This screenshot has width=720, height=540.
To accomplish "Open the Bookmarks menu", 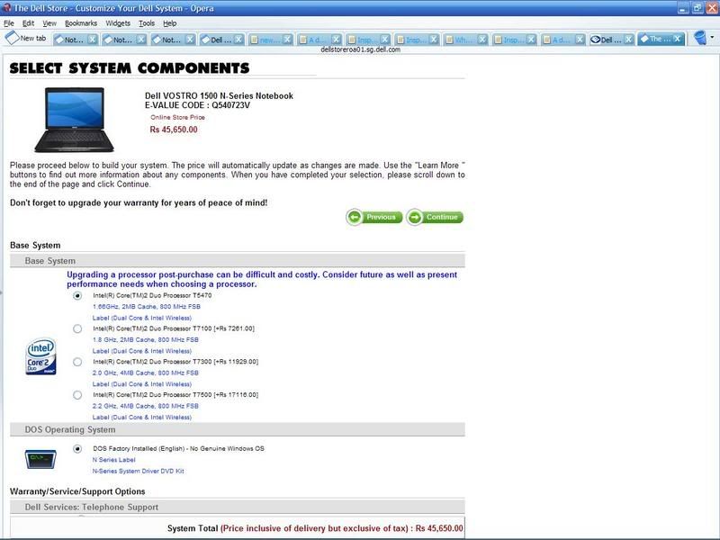I will pyautogui.click(x=81, y=23).
